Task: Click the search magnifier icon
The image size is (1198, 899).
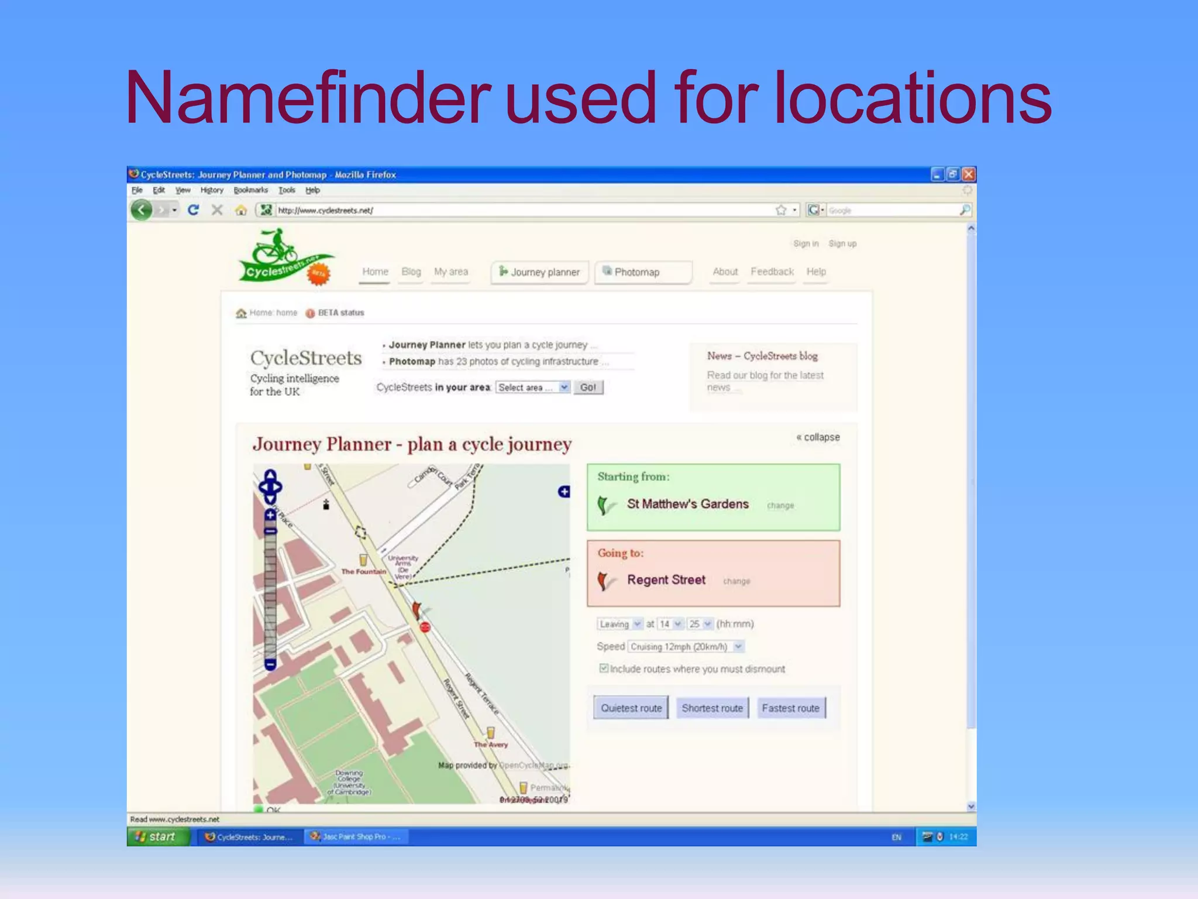Action: [965, 210]
